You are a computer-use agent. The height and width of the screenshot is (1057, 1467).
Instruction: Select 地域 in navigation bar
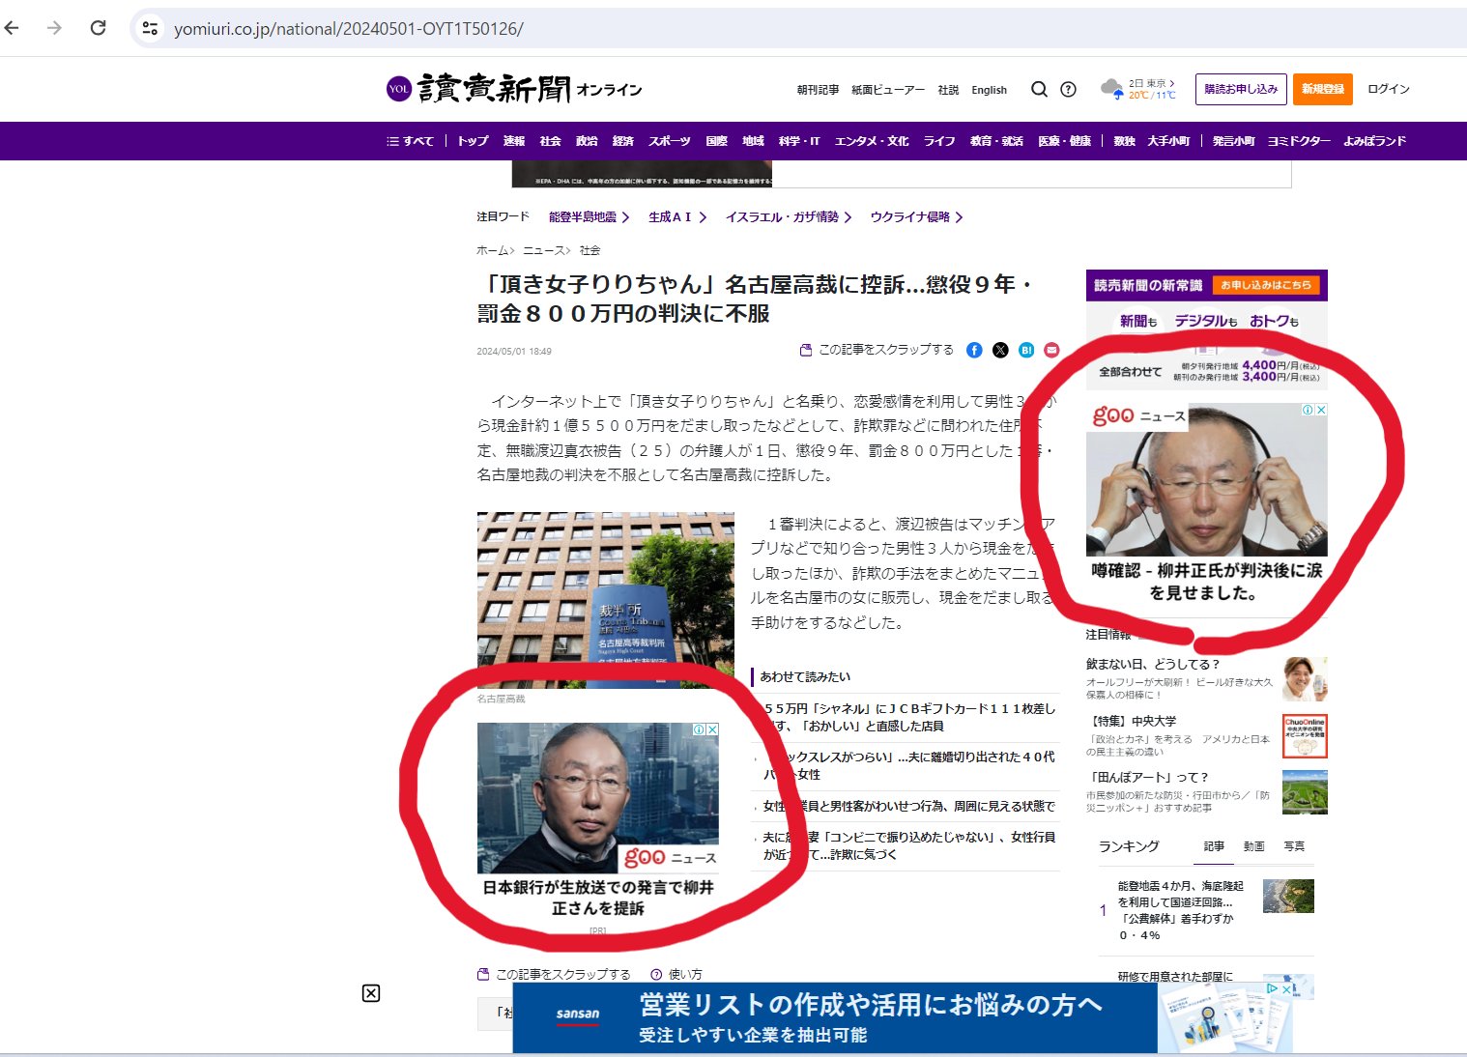click(753, 141)
